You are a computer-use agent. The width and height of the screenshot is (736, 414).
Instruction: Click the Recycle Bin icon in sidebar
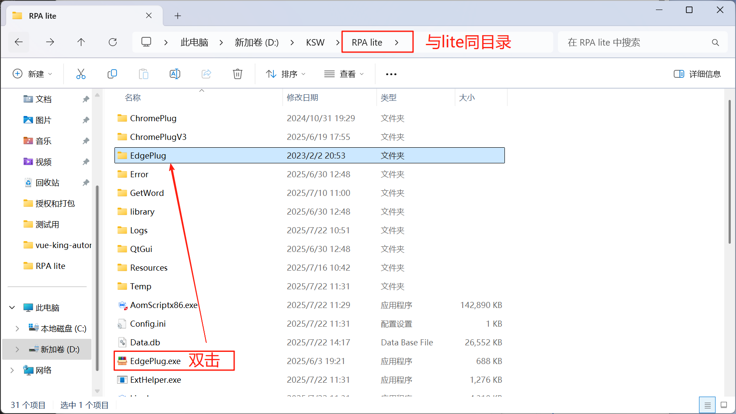coord(28,182)
